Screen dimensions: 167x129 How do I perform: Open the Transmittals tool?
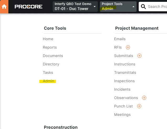point(125,73)
